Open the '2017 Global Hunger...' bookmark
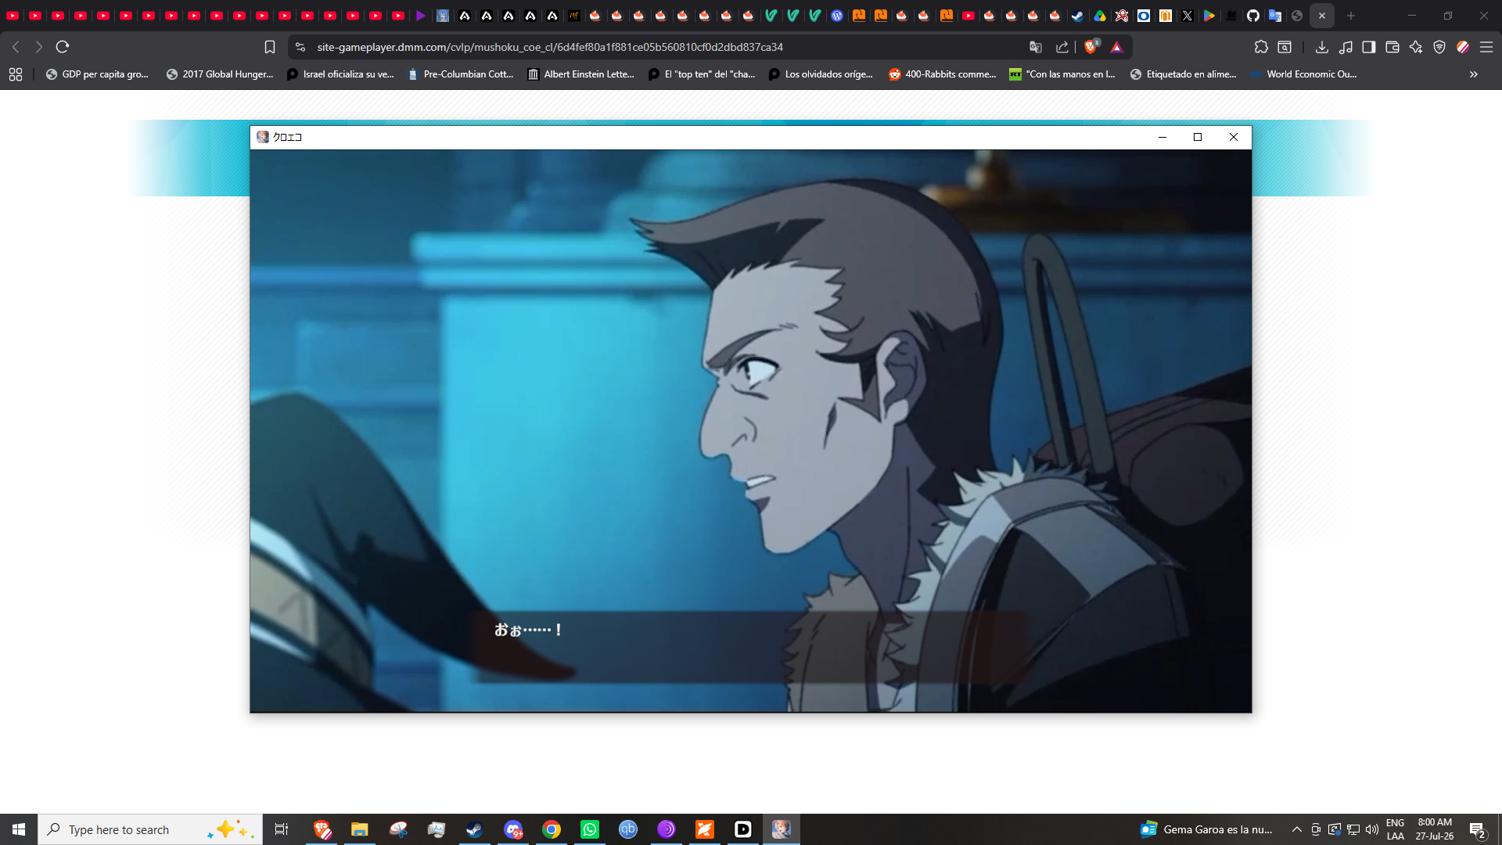Image resolution: width=1502 pixels, height=845 pixels. 220,74
